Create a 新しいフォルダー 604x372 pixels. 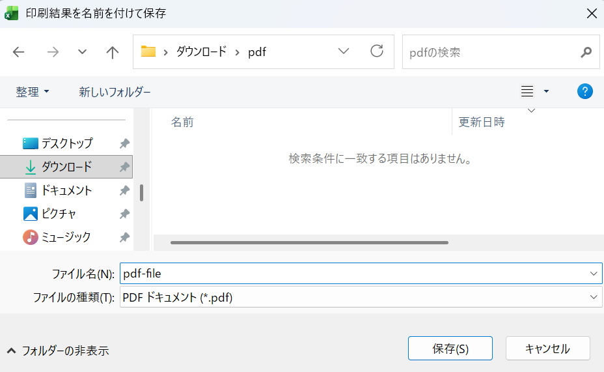[115, 92]
